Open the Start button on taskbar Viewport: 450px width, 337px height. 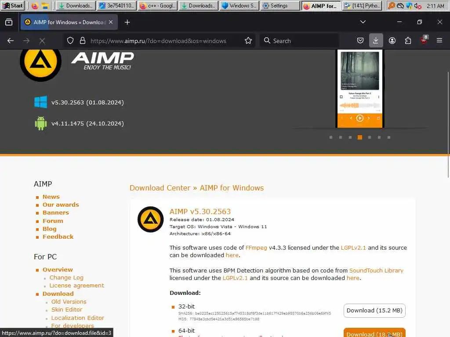click(13, 6)
